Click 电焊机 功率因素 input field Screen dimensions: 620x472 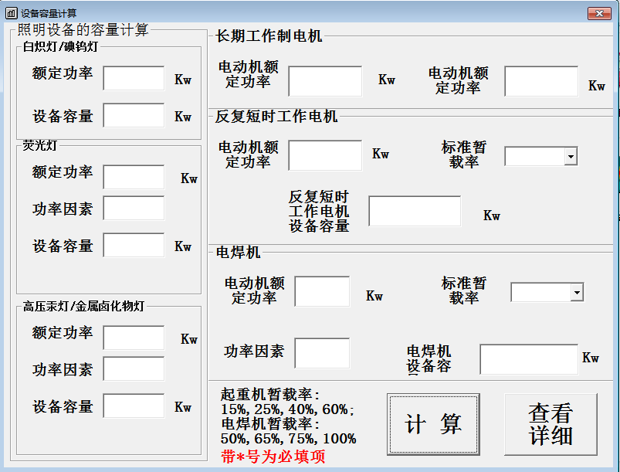pyautogui.click(x=322, y=353)
